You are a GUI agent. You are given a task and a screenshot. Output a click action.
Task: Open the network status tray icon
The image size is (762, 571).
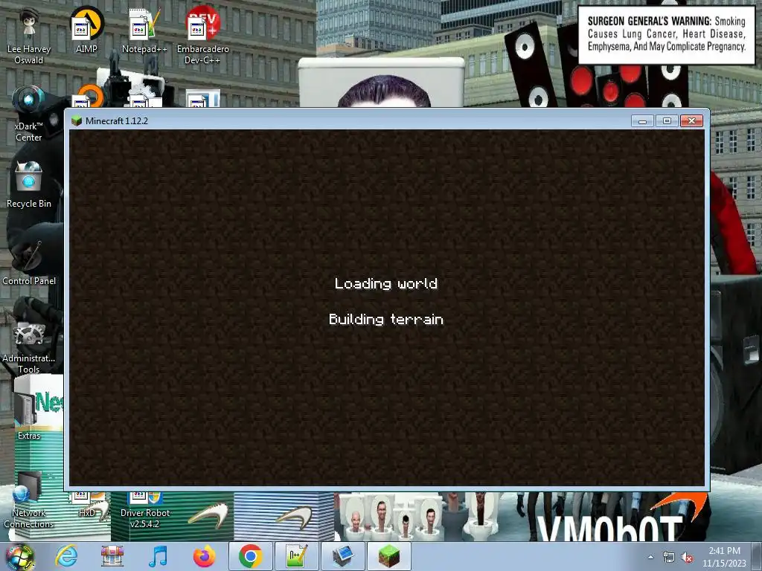pos(669,558)
